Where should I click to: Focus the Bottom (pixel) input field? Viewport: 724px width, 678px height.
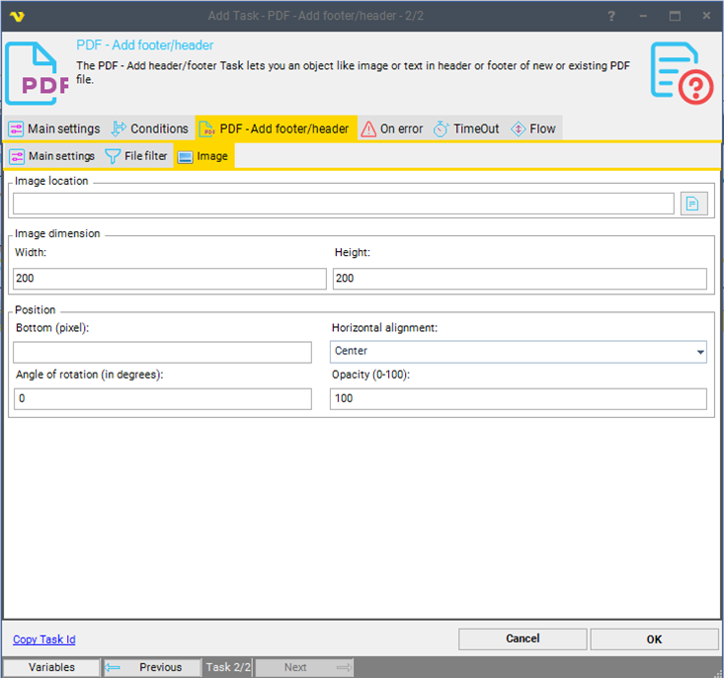[162, 352]
